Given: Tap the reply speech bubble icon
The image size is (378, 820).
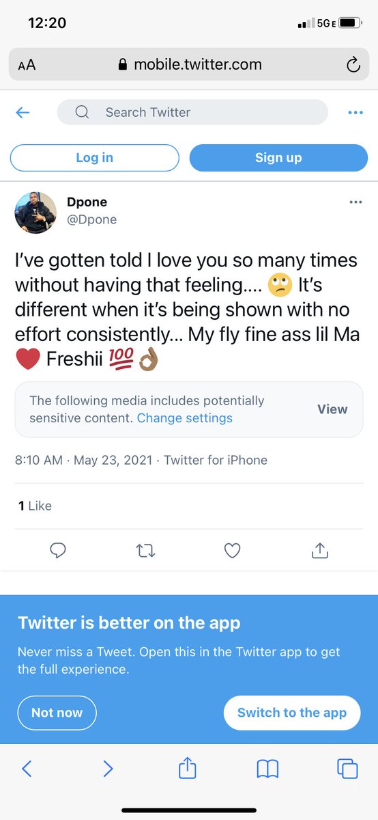Looking at the screenshot, I should (x=58, y=550).
